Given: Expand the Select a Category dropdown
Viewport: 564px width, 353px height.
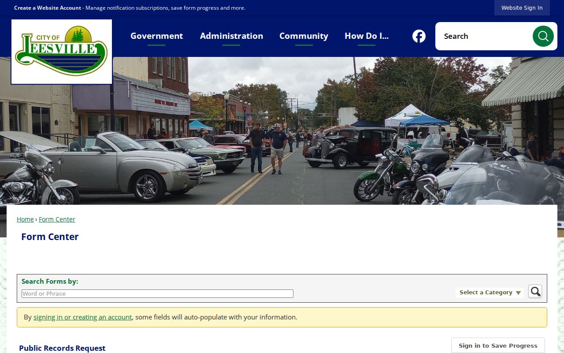Looking at the screenshot, I should 490,293.
